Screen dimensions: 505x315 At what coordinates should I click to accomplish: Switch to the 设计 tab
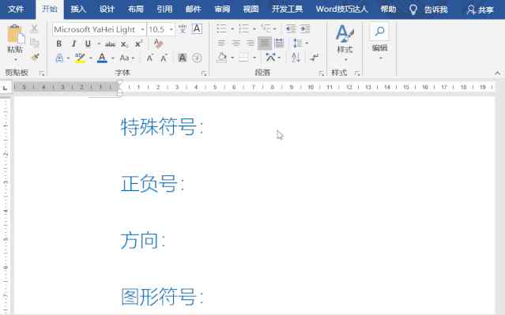[x=107, y=9]
